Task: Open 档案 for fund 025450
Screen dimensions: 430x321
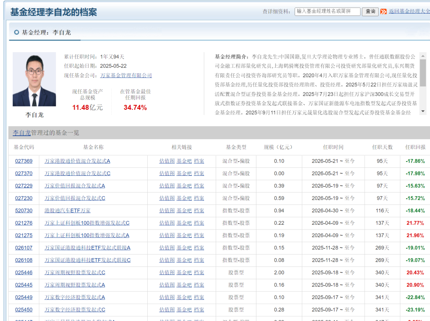Action: (199, 310)
